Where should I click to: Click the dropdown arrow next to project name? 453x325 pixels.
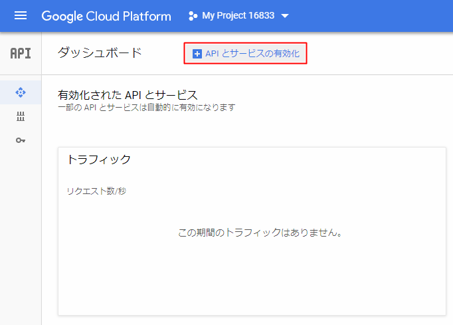click(x=285, y=16)
